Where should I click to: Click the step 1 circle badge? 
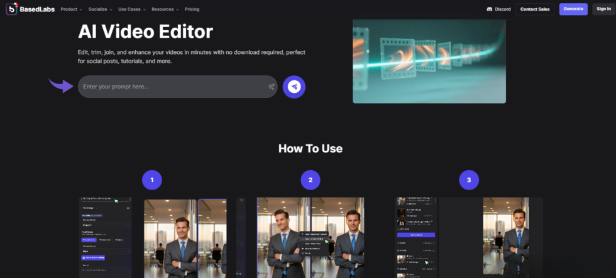(152, 180)
